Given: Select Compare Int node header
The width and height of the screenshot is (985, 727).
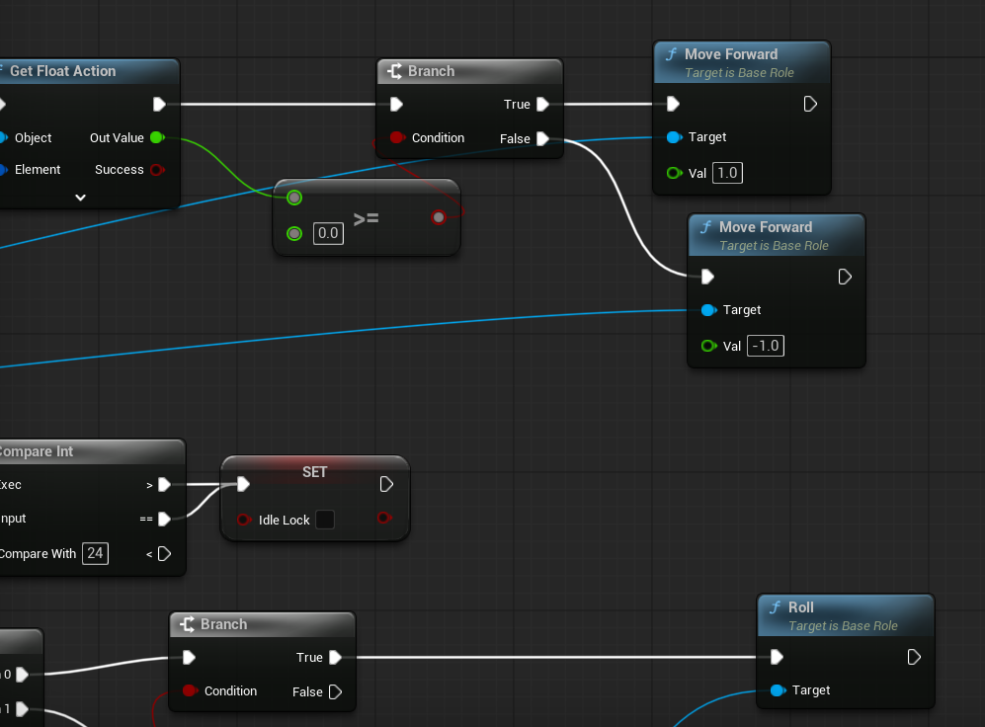Looking at the screenshot, I should tap(92, 451).
